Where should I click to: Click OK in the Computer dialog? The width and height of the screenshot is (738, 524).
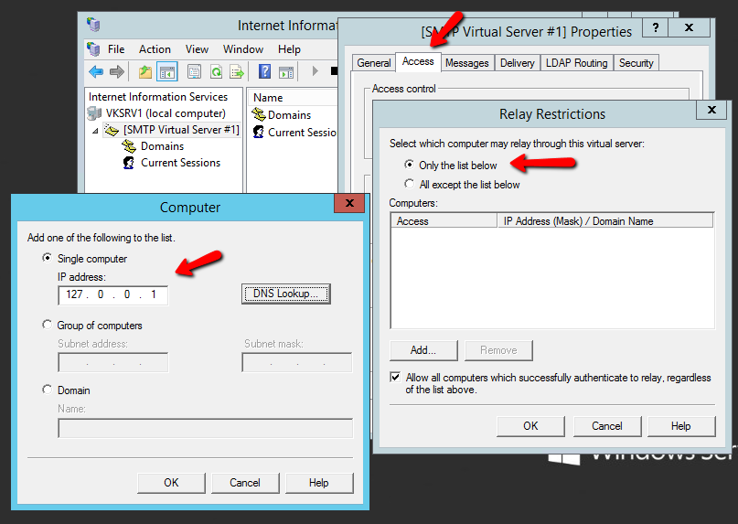[171, 483]
